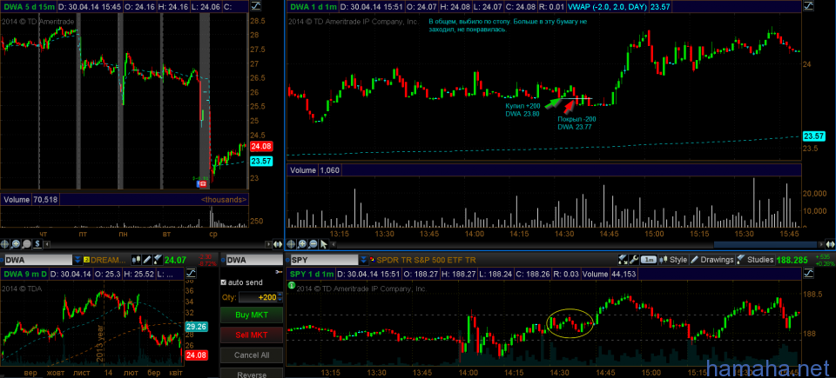This screenshot has width=836, height=378.
Task: Open studies flask icon in DWA daily toolbar
Action: pyautogui.click(x=157, y=260)
